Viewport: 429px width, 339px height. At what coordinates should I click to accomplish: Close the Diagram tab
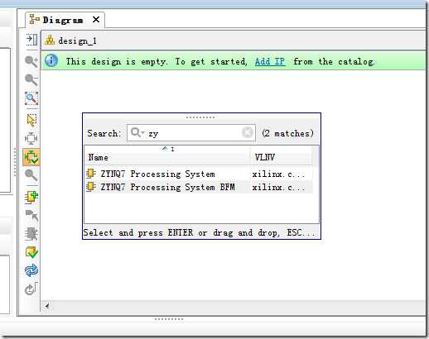[x=96, y=20]
